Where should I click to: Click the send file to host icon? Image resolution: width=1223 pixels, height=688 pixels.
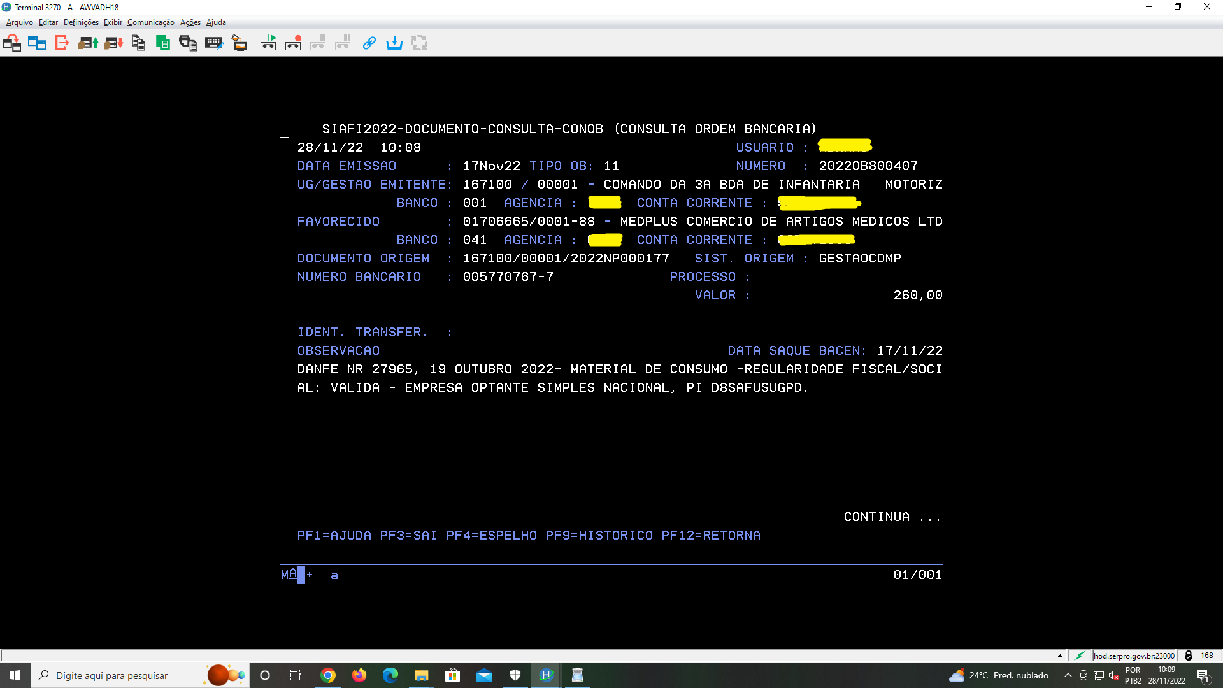tap(88, 43)
